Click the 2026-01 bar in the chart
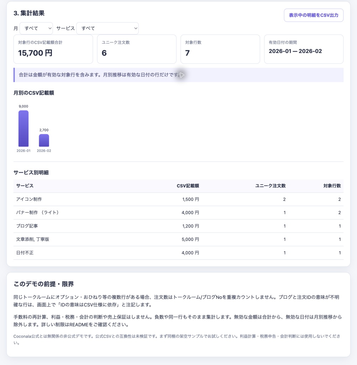The height and width of the screenshot is (365, 357). (23, 128)
